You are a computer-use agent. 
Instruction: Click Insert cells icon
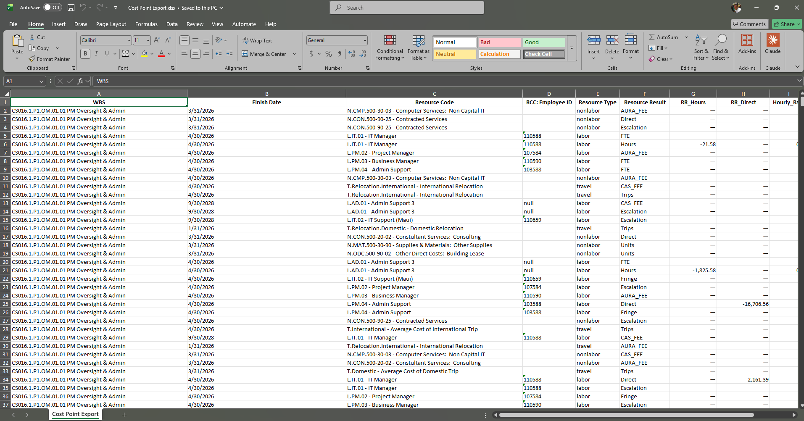click(x=593, y=40)
